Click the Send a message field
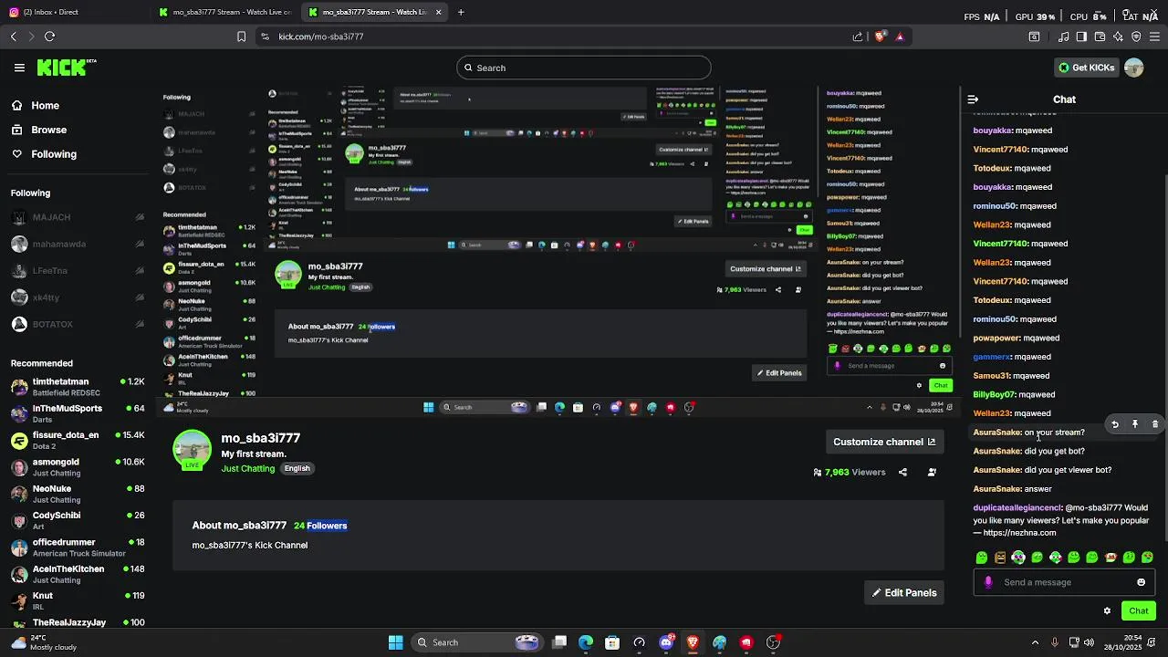This screenshot has width=1168, height=657. (1064, 582)
